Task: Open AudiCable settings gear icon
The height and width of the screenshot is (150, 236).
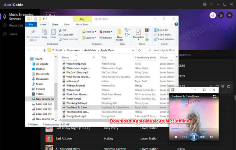Action: pos(205,4)
